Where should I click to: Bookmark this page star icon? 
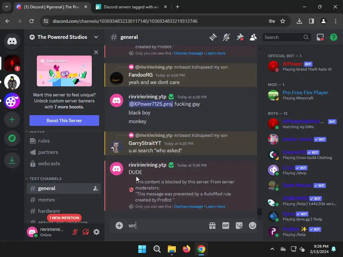283,21
